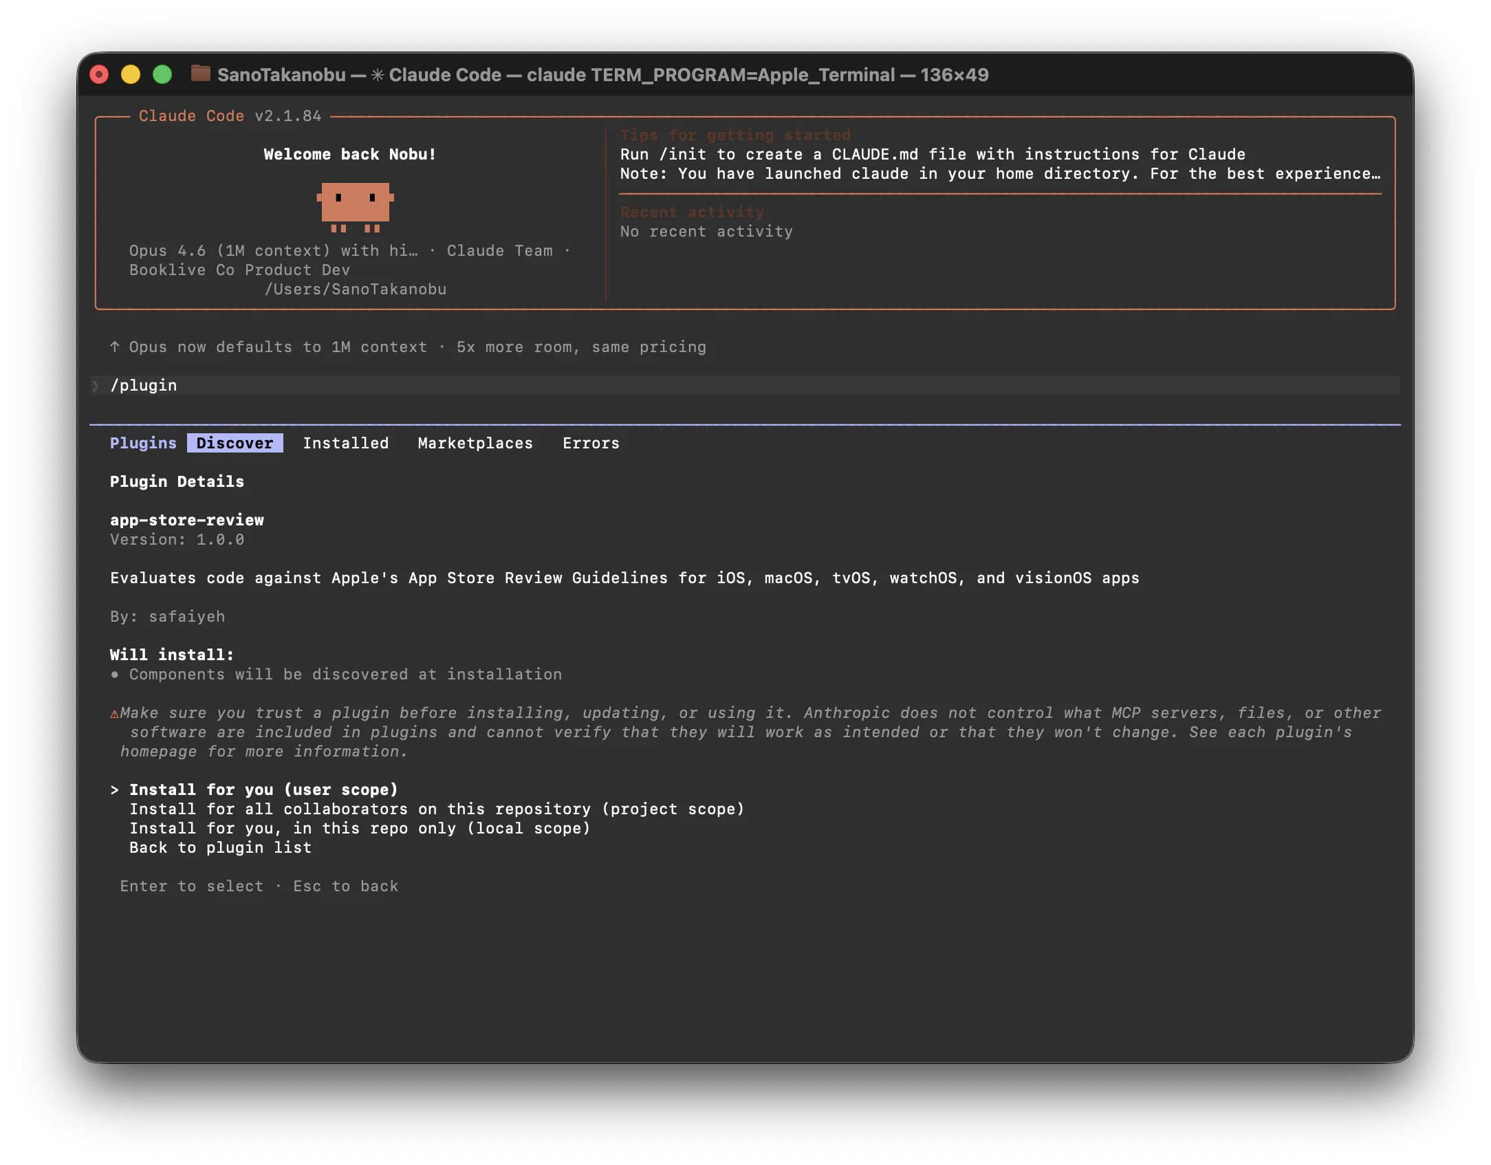
Task: Click the home directory launch note
Action: pyautogui.click(x=1000, y=173)
